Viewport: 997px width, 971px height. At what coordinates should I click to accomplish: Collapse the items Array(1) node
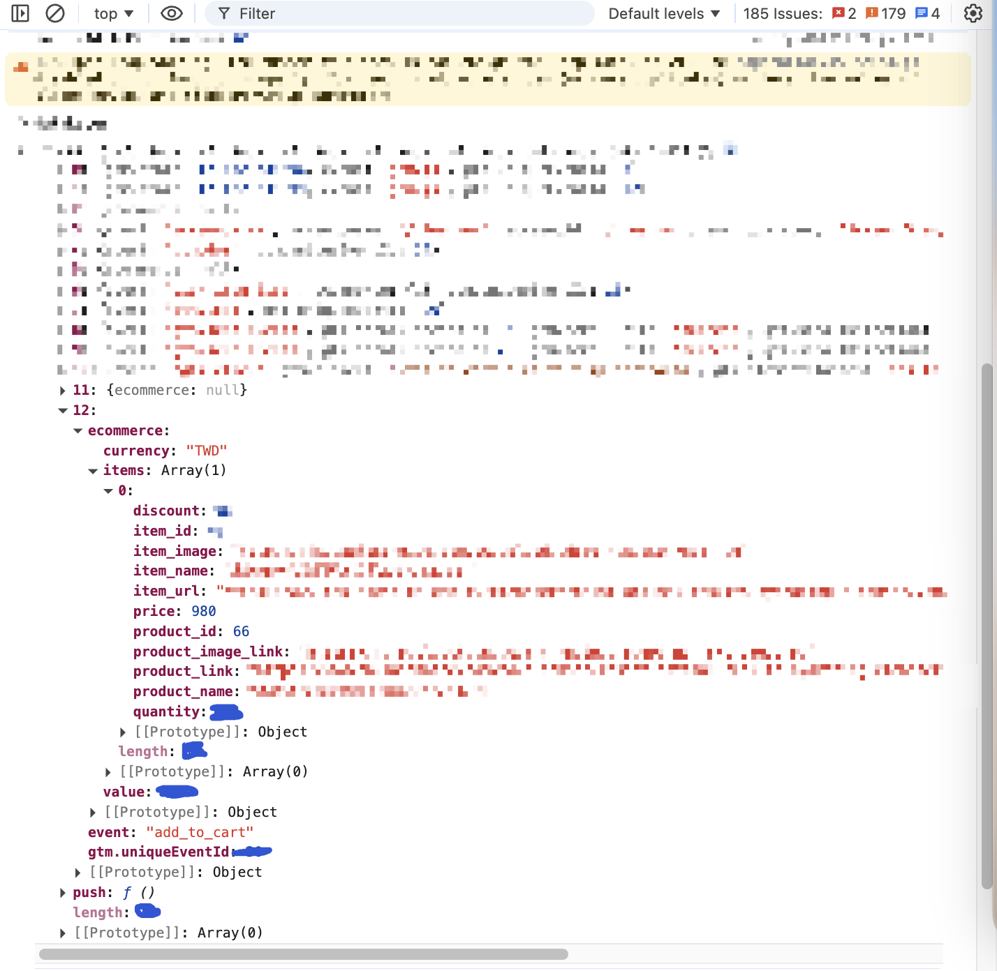(93, 471)
